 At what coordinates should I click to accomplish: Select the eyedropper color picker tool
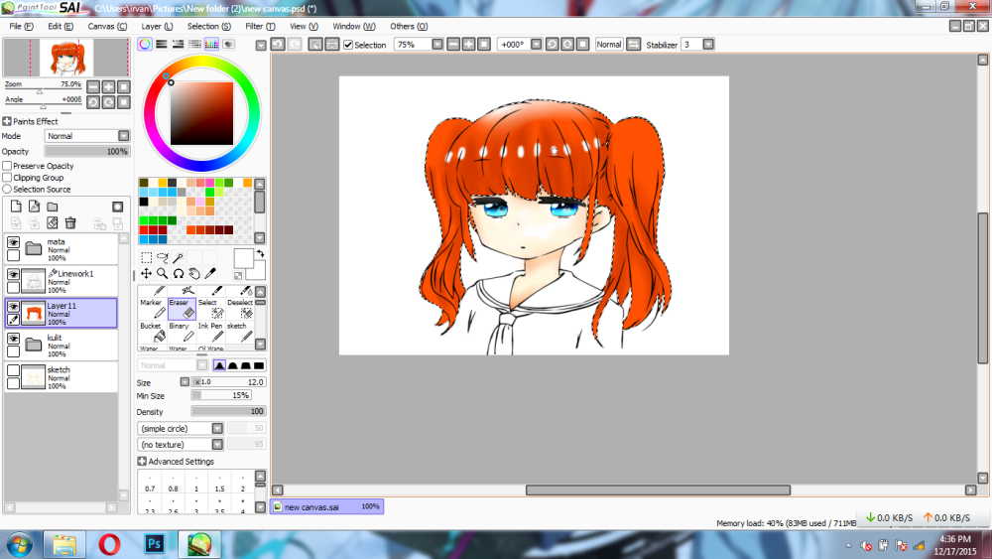coord(210,273)
